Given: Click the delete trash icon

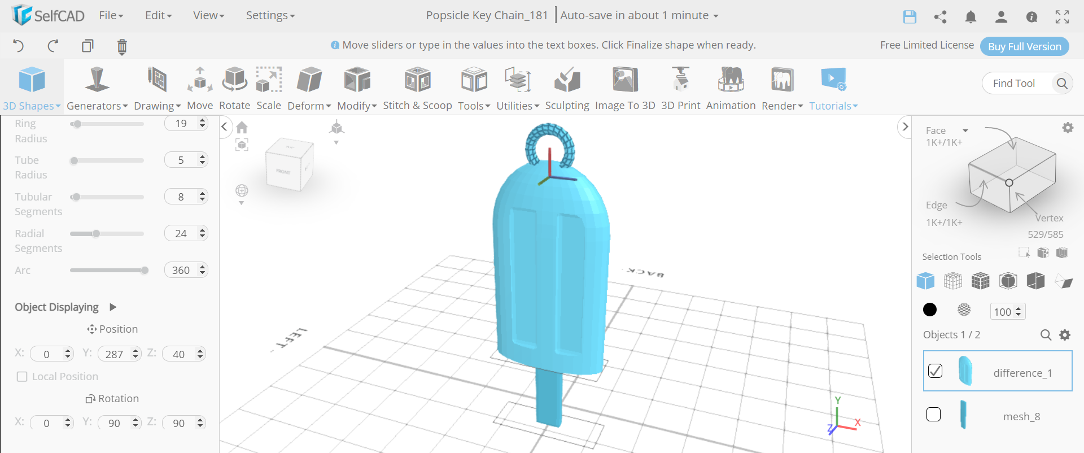Looking at the screenshot, I should pos(122,46).
